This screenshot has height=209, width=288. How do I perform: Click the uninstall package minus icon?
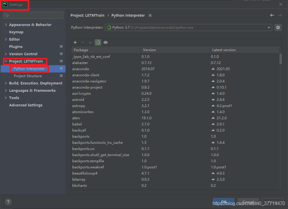83,42
